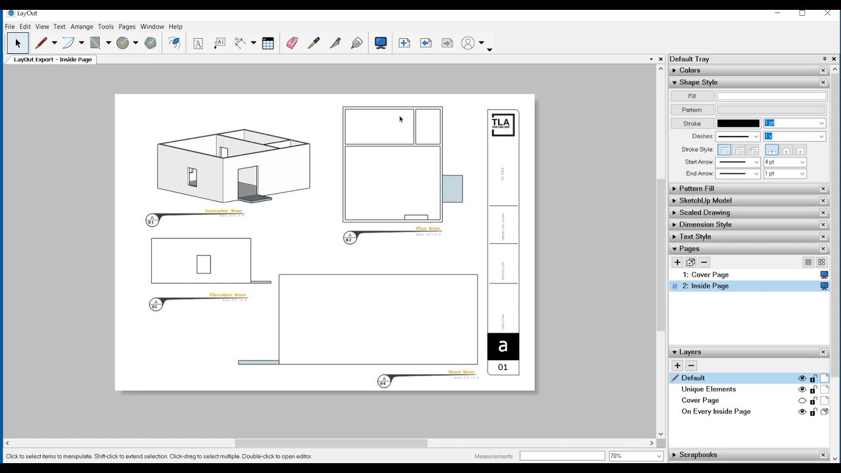This screenshot has height=473, width=841.
Task: Toggle the Stroke button
Action: pyautogui.click(x=692, y=124)
